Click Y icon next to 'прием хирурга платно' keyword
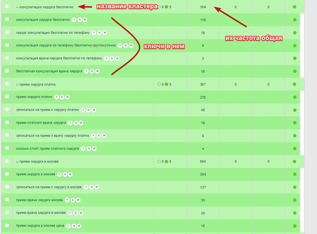 pyautogui.click(x=57, y=97)
